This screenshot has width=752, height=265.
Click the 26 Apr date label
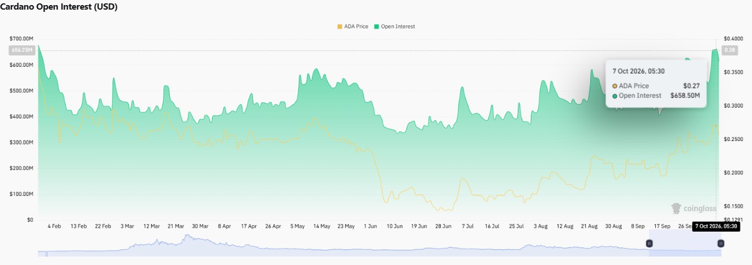pyautogui.click(x=273, y=226)
